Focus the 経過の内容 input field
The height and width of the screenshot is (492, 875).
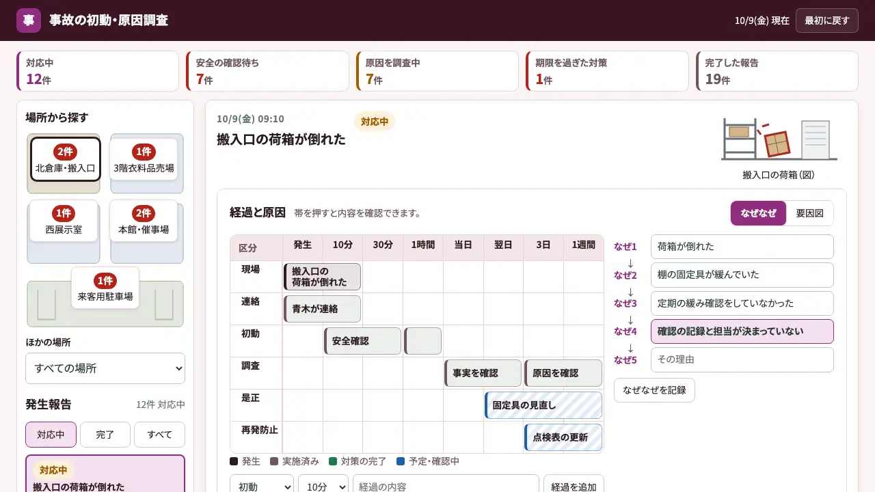pos(446,487)
